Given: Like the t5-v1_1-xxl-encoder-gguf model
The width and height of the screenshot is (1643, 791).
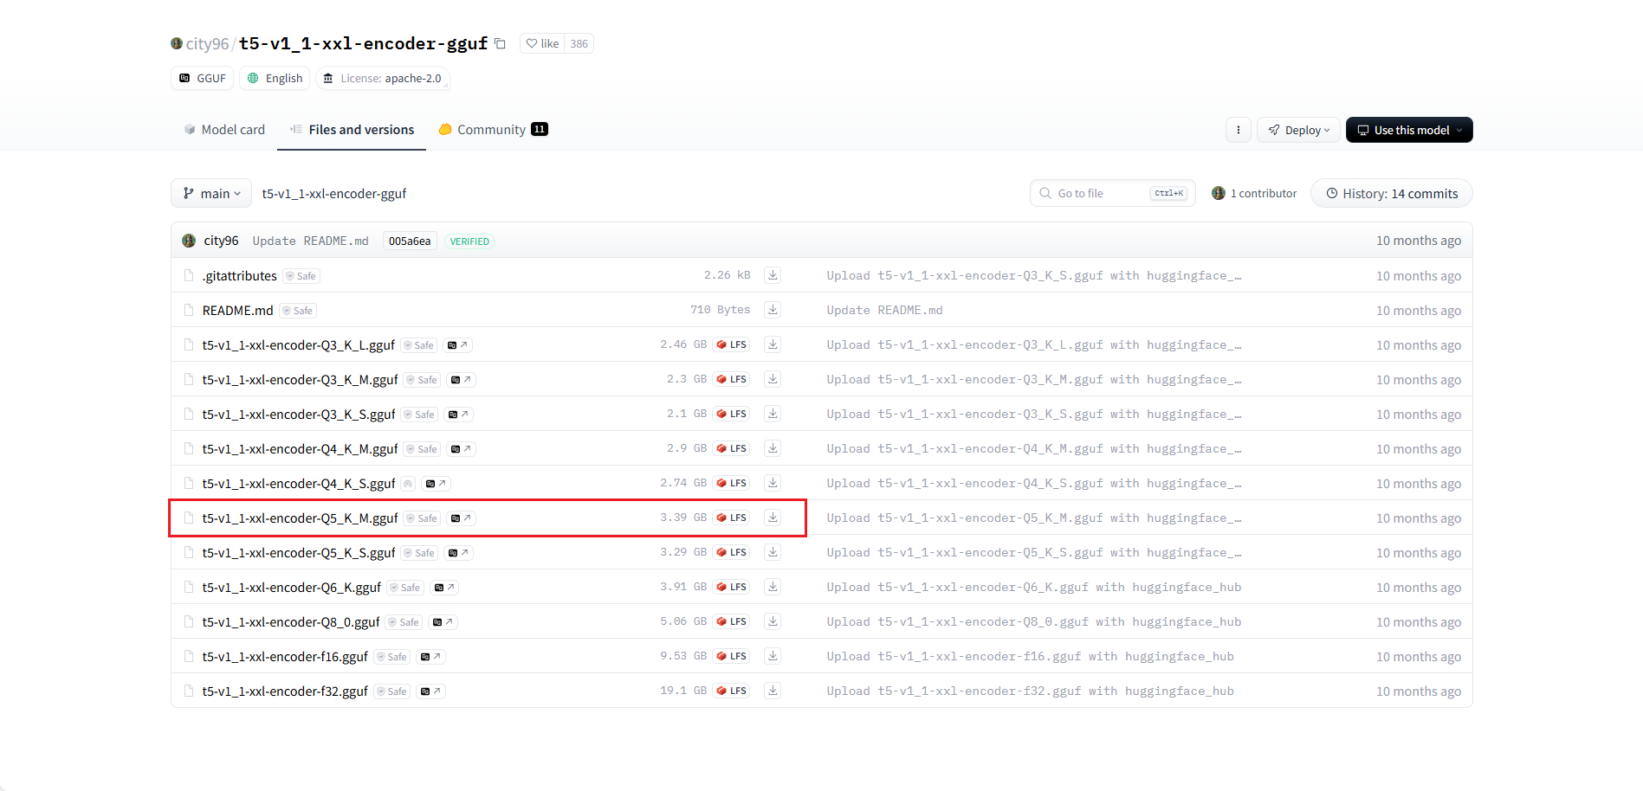Looking at the screenshot, I should click(x=542, y=43).
